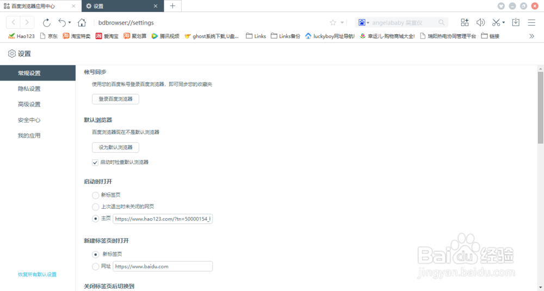This screenshot has width=544, height=291.
Task: Click 登录百度浏览器 button
Action: (x=115, y=99)
